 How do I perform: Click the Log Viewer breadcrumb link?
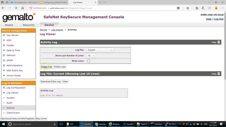pyautogui.click(x=57, y=30)
